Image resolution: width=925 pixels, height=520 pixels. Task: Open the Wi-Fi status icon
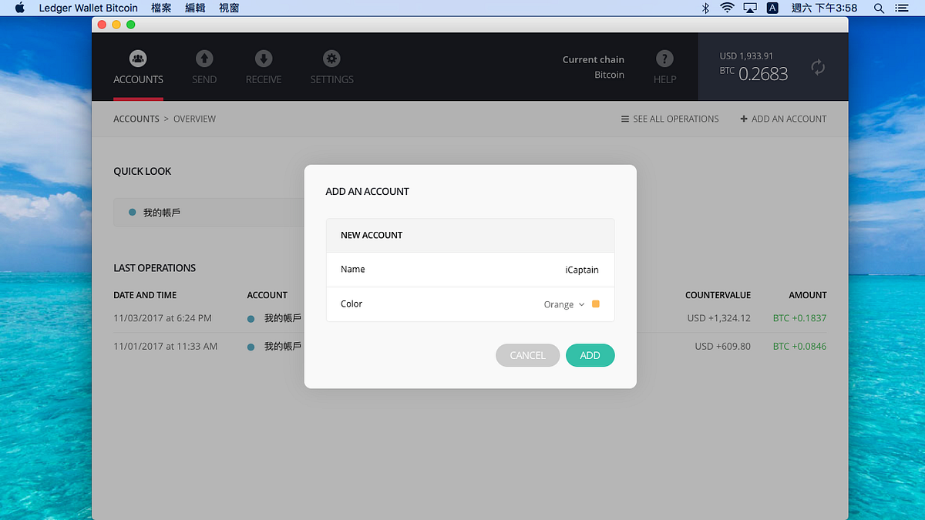click(x=727, y=8)
